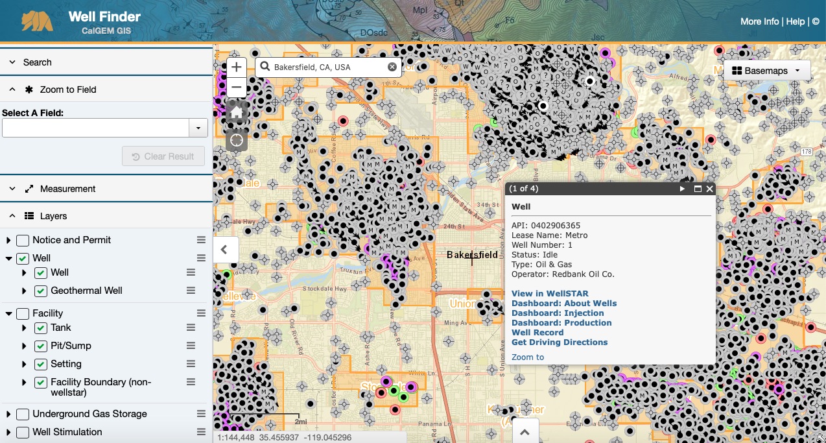The image size is (826, 443).
Task: Open options menu for Well Stimulation layer
Action: tap(201, 432)
